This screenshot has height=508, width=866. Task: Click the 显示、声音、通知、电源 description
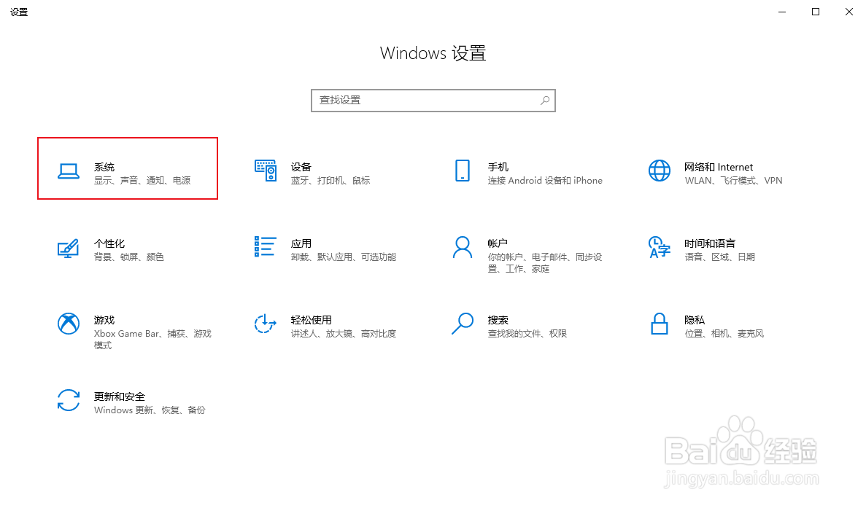(142, 180)
